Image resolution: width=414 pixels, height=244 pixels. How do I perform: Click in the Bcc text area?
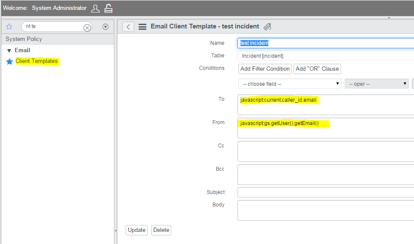pyautogui.click(x=326, y=174)
